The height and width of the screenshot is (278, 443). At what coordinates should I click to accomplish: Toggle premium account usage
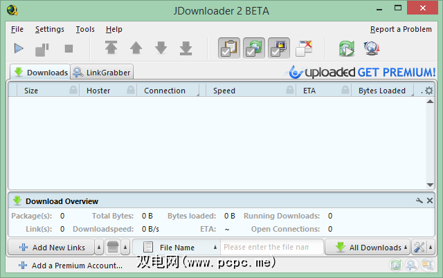click(x=278, y=48)
